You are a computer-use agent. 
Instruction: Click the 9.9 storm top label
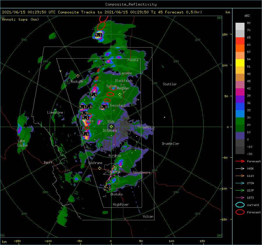click(84, 113)
